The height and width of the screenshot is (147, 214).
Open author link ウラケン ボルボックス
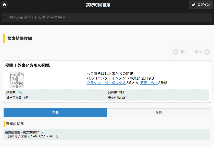106,83
